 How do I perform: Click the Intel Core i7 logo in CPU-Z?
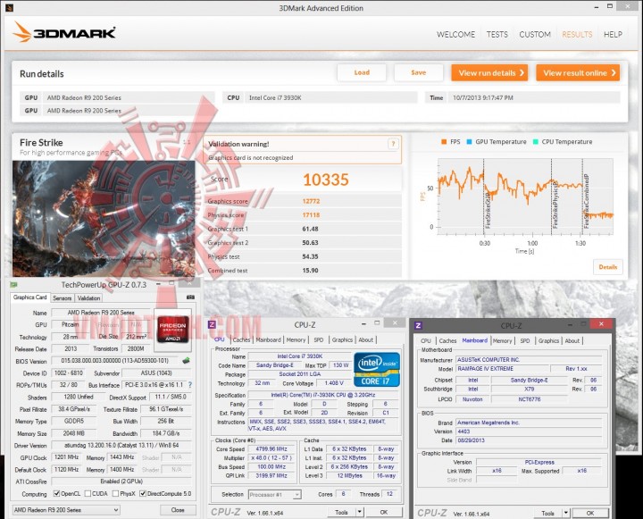click(377, 370)
